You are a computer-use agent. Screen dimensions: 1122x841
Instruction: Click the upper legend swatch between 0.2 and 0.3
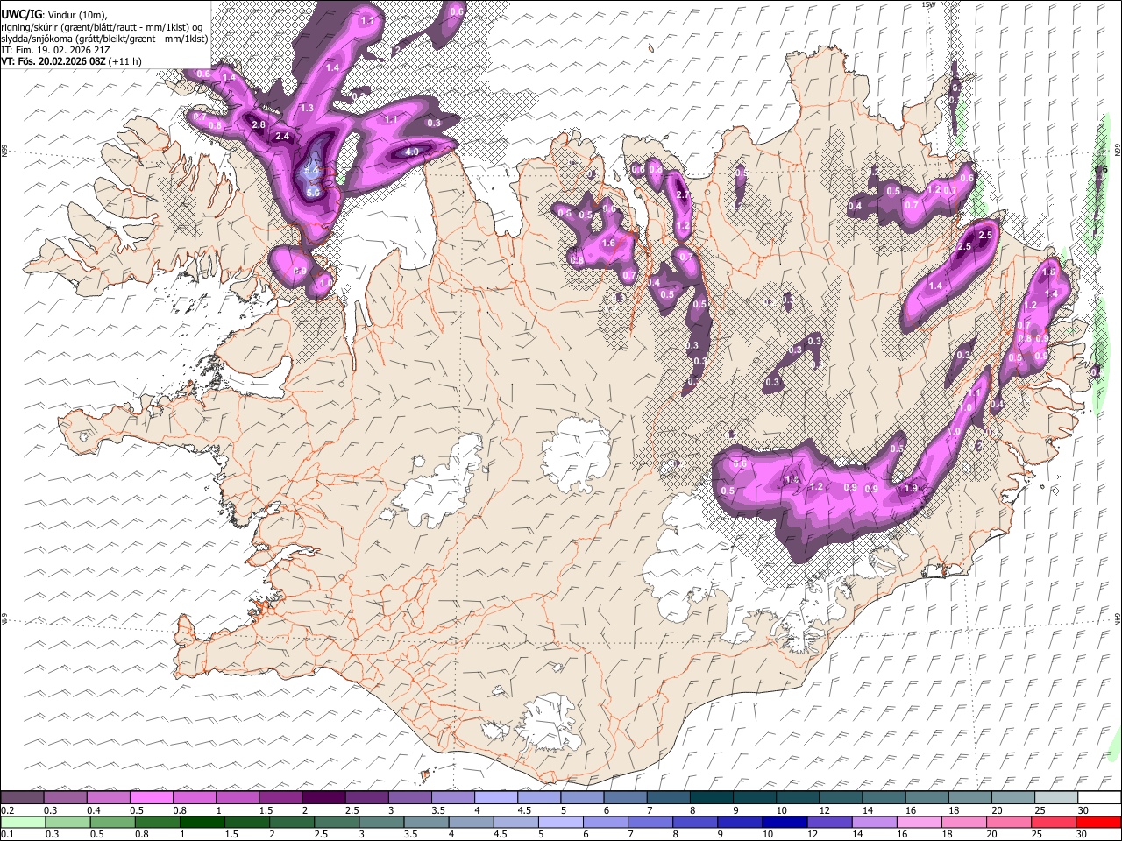pos(23,797)
